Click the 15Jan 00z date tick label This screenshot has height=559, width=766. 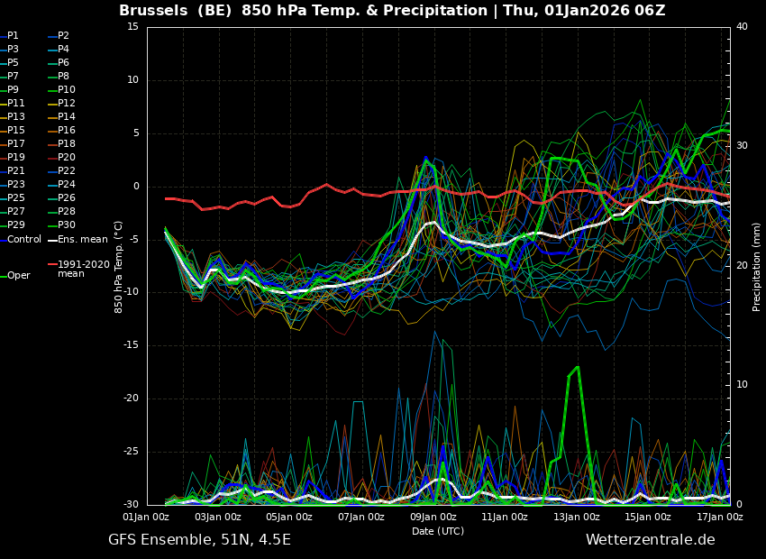(649, 517)
